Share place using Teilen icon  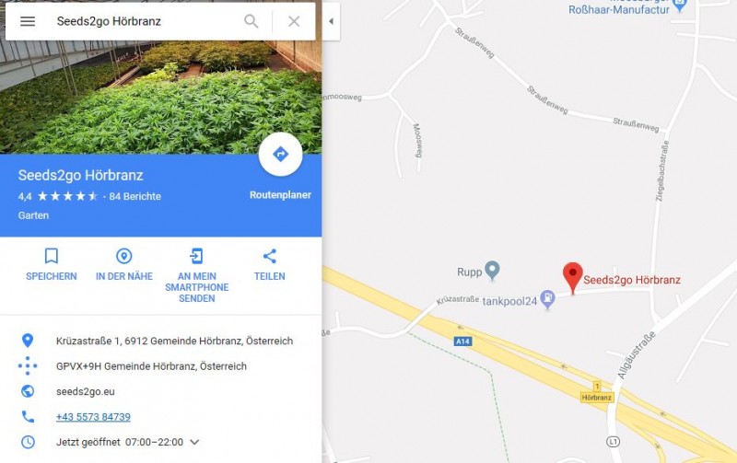click(x=269, y=264)
